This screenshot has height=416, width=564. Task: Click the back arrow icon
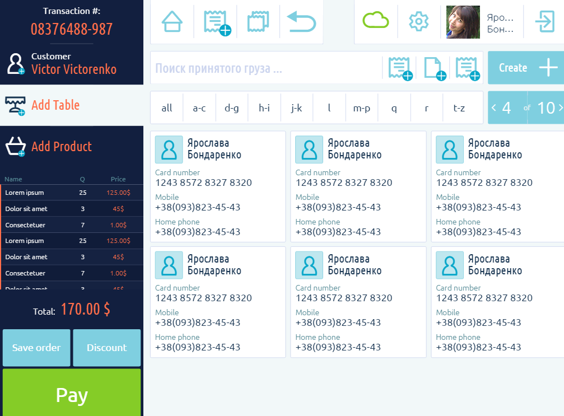(x=301, y=22)
